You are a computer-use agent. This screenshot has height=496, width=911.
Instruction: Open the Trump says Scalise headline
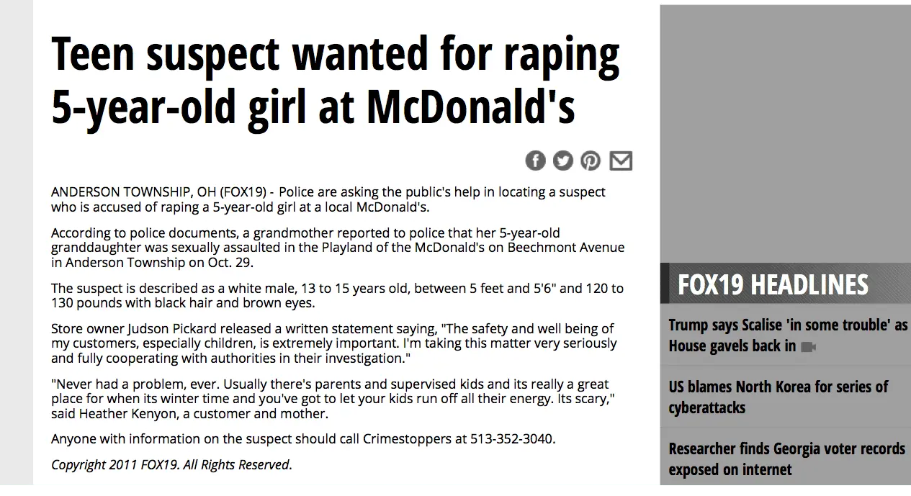tap(788, 335)
